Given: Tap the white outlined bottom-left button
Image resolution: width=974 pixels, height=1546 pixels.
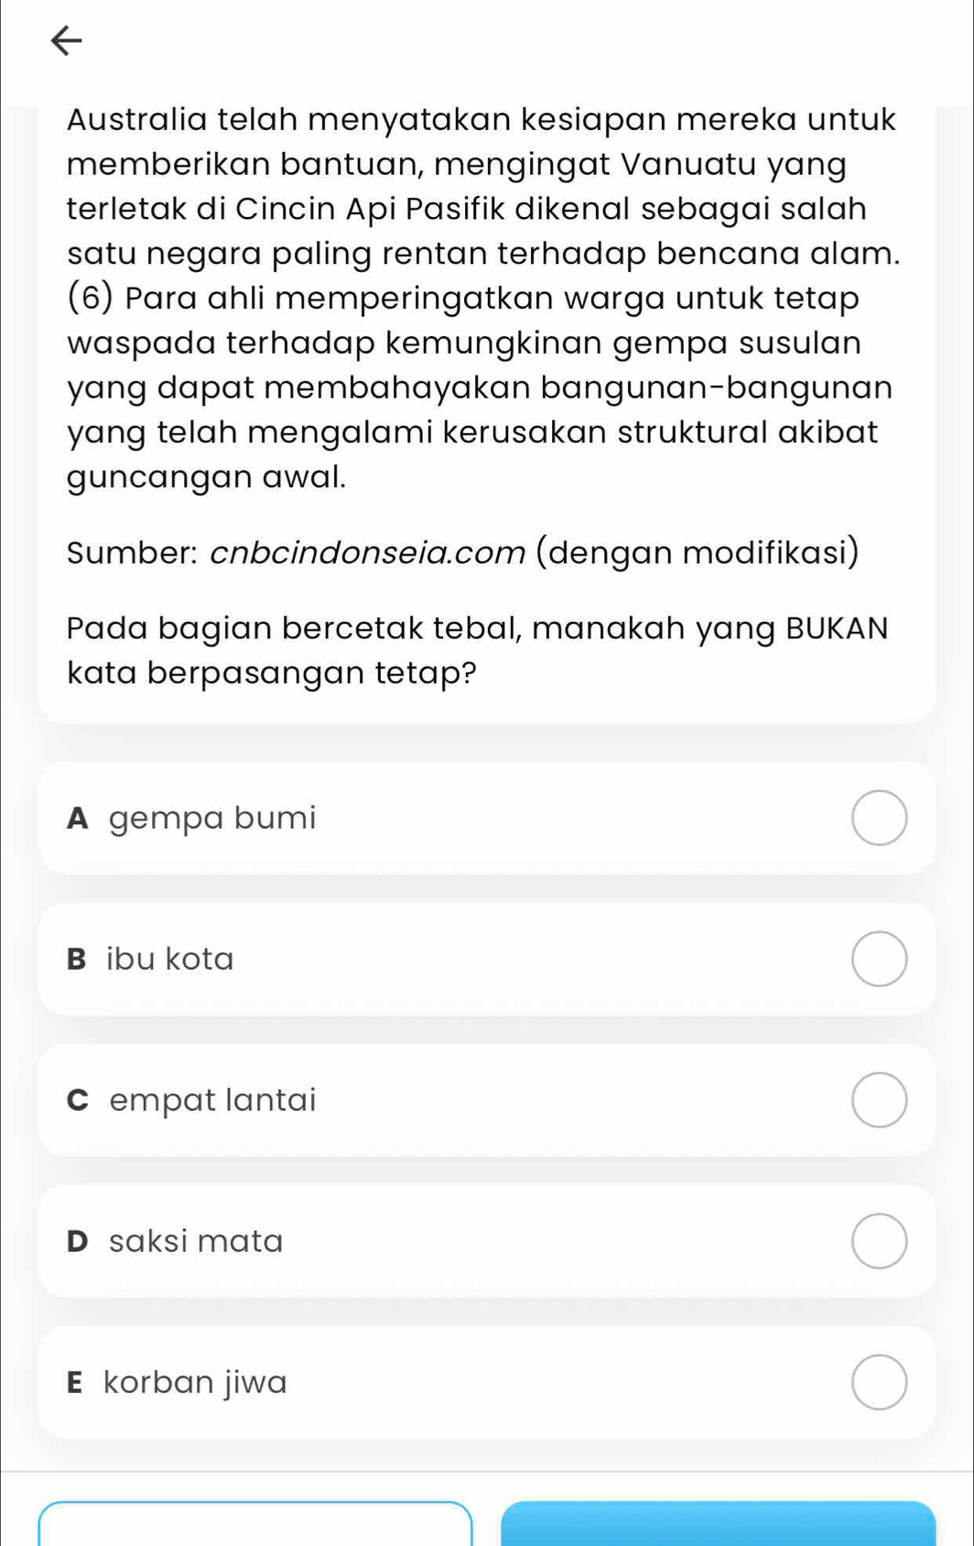Looking at the screenshot, I should pos(255,1524).
